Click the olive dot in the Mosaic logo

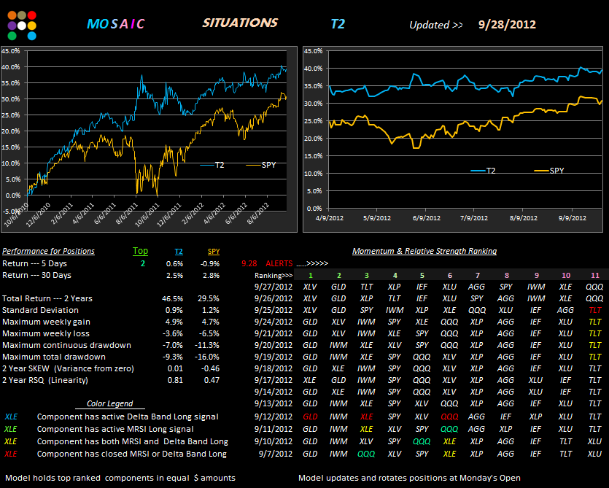coord(22,15)
